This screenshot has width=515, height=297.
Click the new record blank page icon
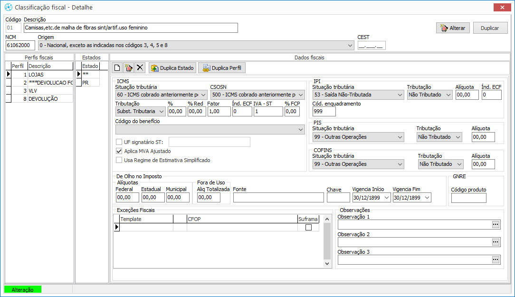click(x=117, y=68)
